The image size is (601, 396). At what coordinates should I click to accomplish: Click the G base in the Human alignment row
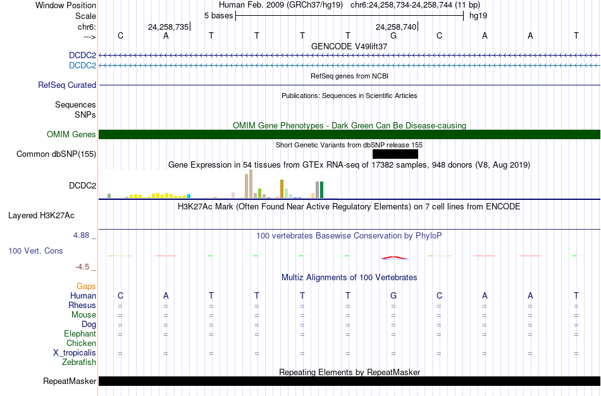393,295
